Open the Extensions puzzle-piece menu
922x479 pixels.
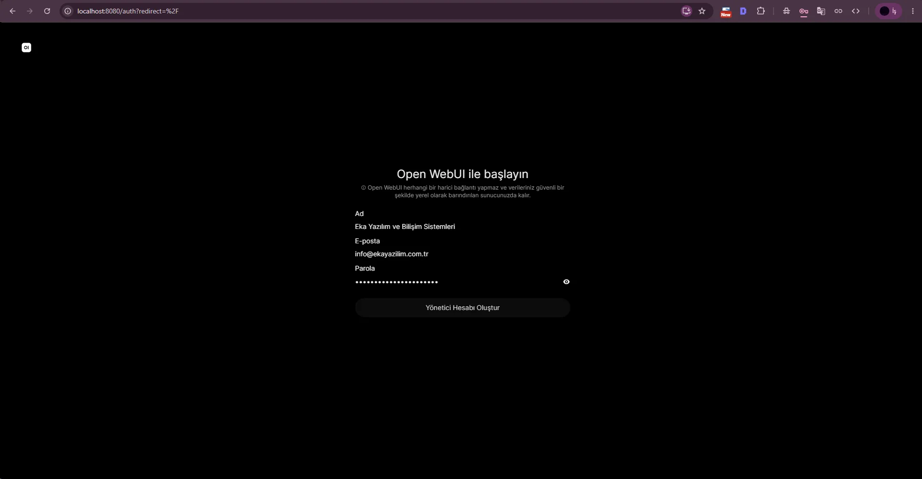point(761,11)
